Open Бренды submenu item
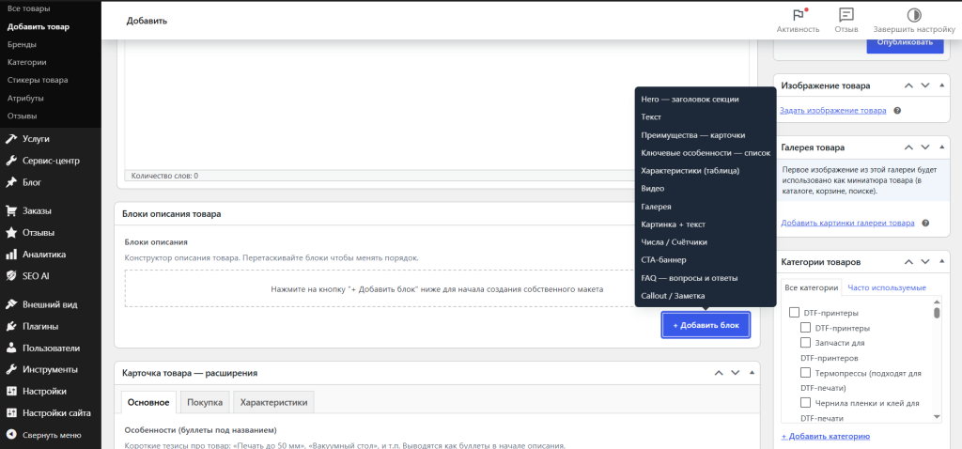Viewport: 962px width, 449px height. coord(22,45)
